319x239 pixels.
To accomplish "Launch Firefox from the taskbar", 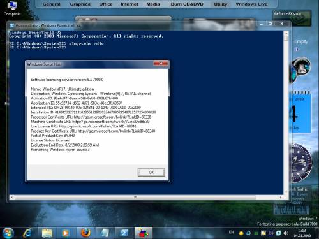I will 85,233.
